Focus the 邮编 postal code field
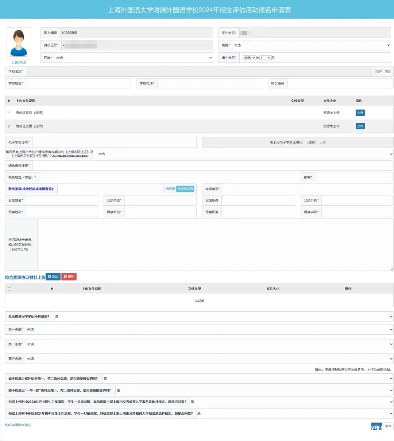Screen dimensions: 394x441 pyautogui.click(x=354, y=177)
